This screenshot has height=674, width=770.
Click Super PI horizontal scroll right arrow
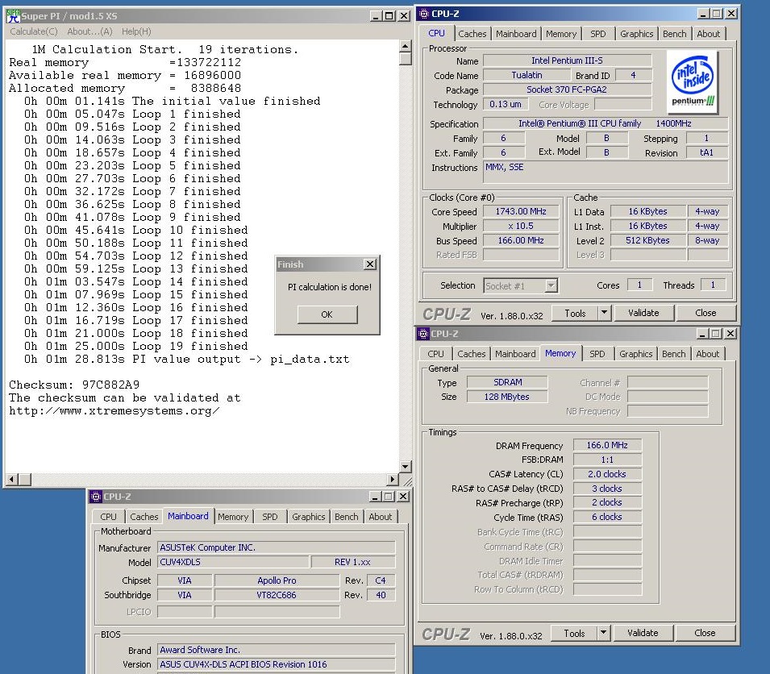[393, 479]
